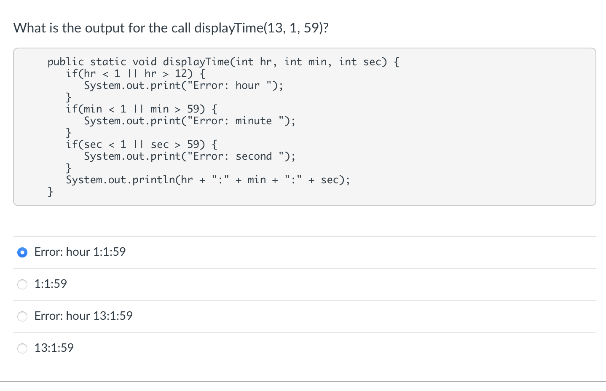
Task: Click the if(hr < 1 || hr > 12) condition
Action: click(x=136, y=73)
